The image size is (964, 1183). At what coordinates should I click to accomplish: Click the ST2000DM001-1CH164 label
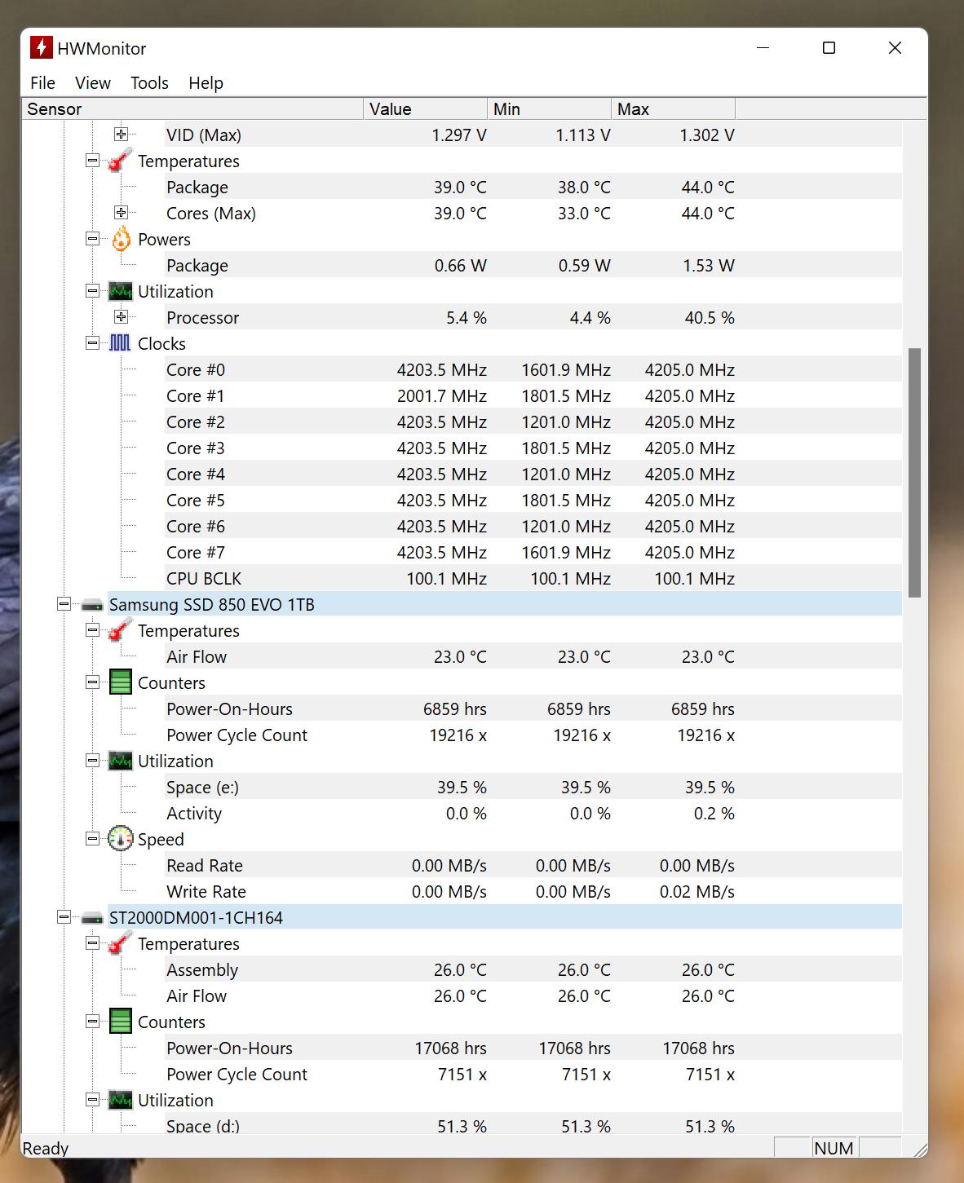pyautogui.click(x=196, y=917)
